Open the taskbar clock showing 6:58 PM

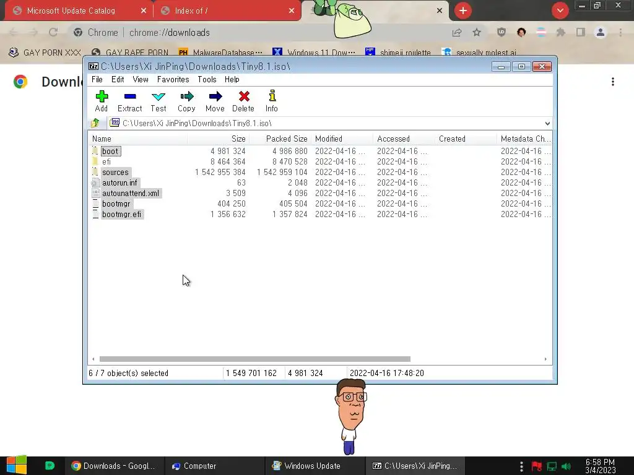(x=600, y=466)
